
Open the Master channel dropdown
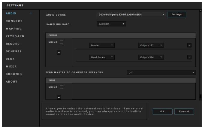102,45
